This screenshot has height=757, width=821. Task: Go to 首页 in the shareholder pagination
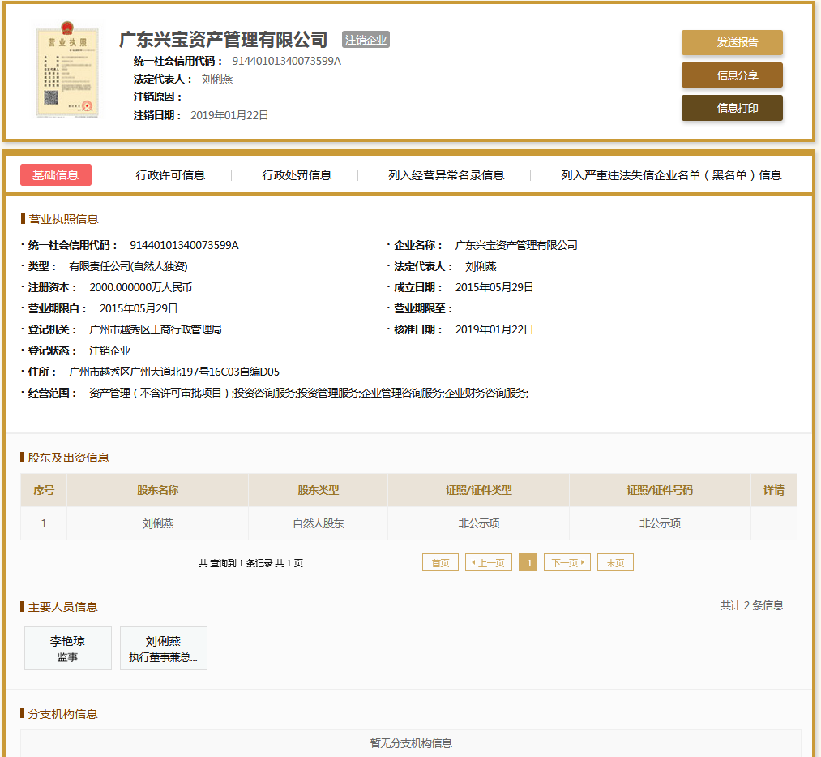[440, 561]
